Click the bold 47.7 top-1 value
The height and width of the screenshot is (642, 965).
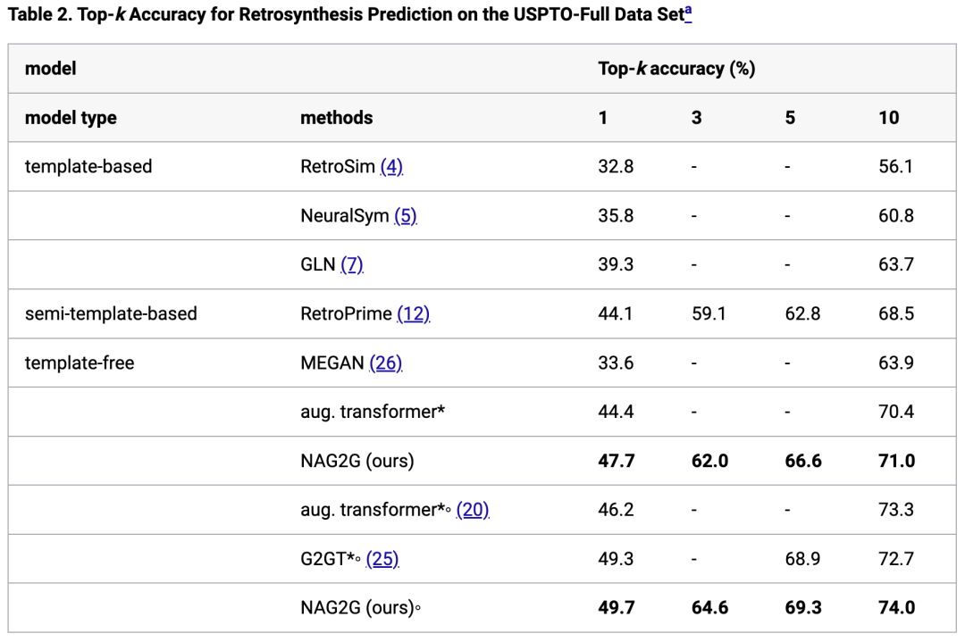[617, 461]
